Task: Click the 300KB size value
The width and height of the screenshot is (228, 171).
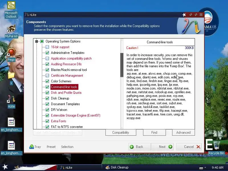Action: 189,48
